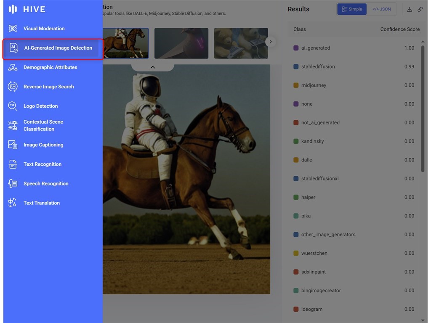Click the wuerstchen class label
Viewport: 431px width, 323px height.
point(314,254)
